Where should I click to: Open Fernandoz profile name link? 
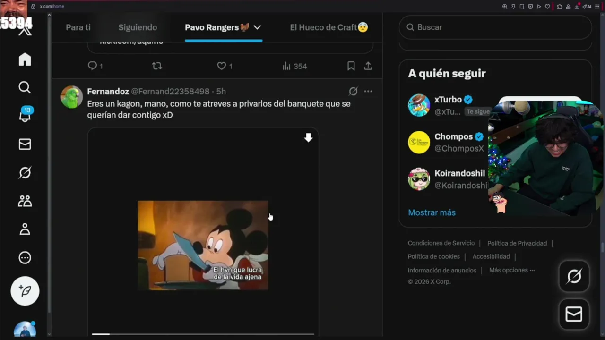coord(108,92)
